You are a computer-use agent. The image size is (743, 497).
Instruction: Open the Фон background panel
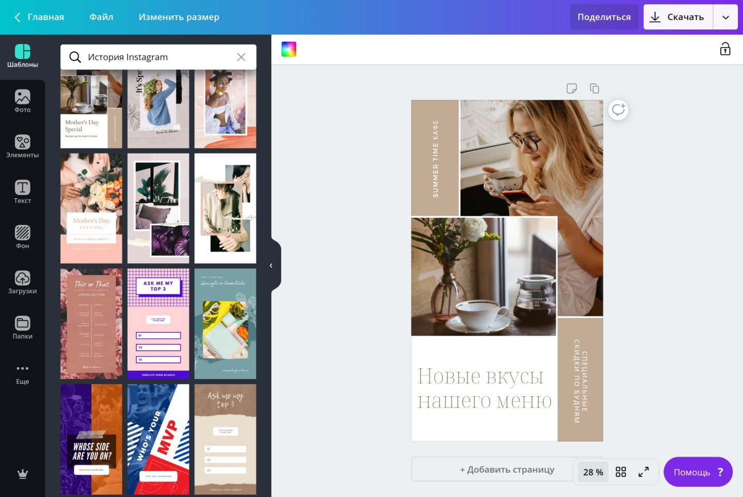pyautogui.click(x=22, y=237)
